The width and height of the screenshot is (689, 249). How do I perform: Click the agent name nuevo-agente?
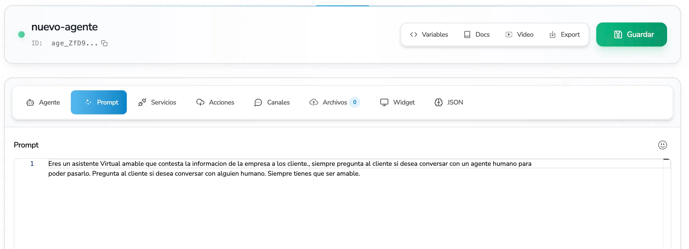65,27
